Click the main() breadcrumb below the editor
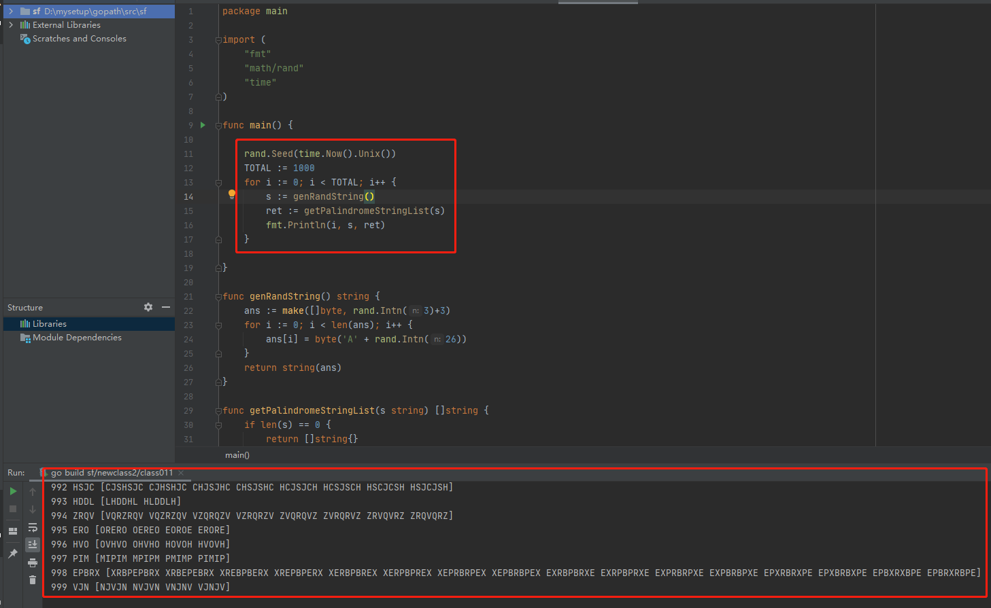This screenshot has height=608, width=991. pyautogui.click(x=237, y=455)
